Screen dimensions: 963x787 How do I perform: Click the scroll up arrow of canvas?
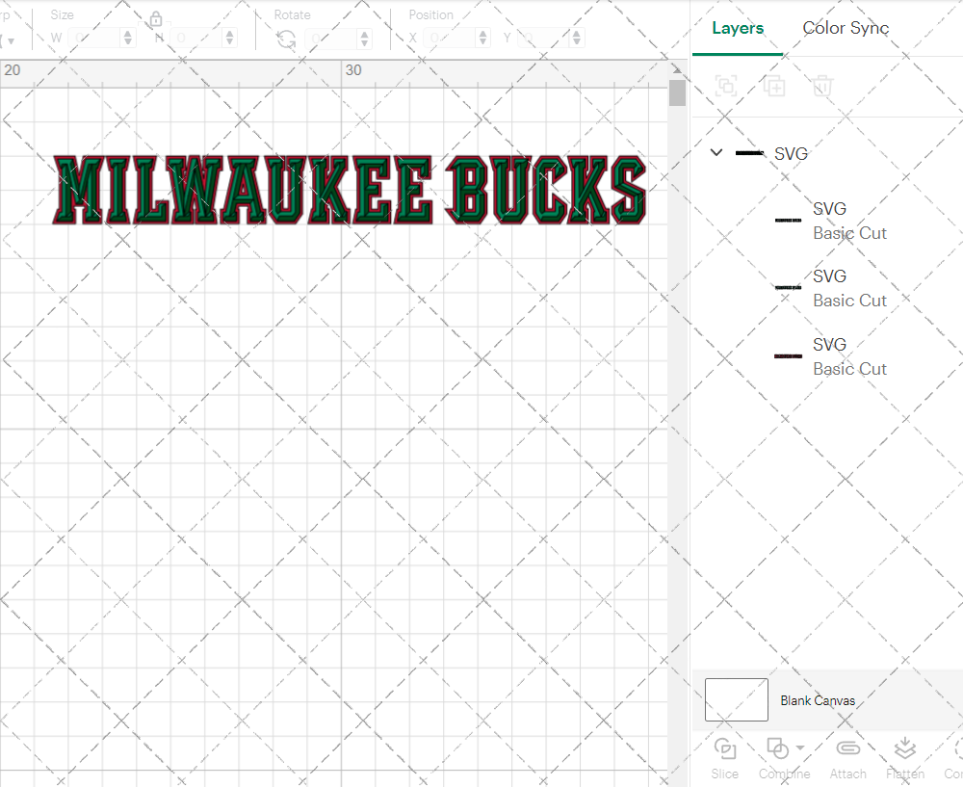(x=677, y=69)
